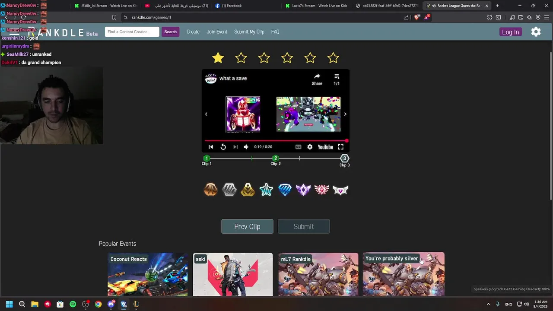Show next suggested videos arrow
This screenshot has width=553, height=311.
point(345,114)
